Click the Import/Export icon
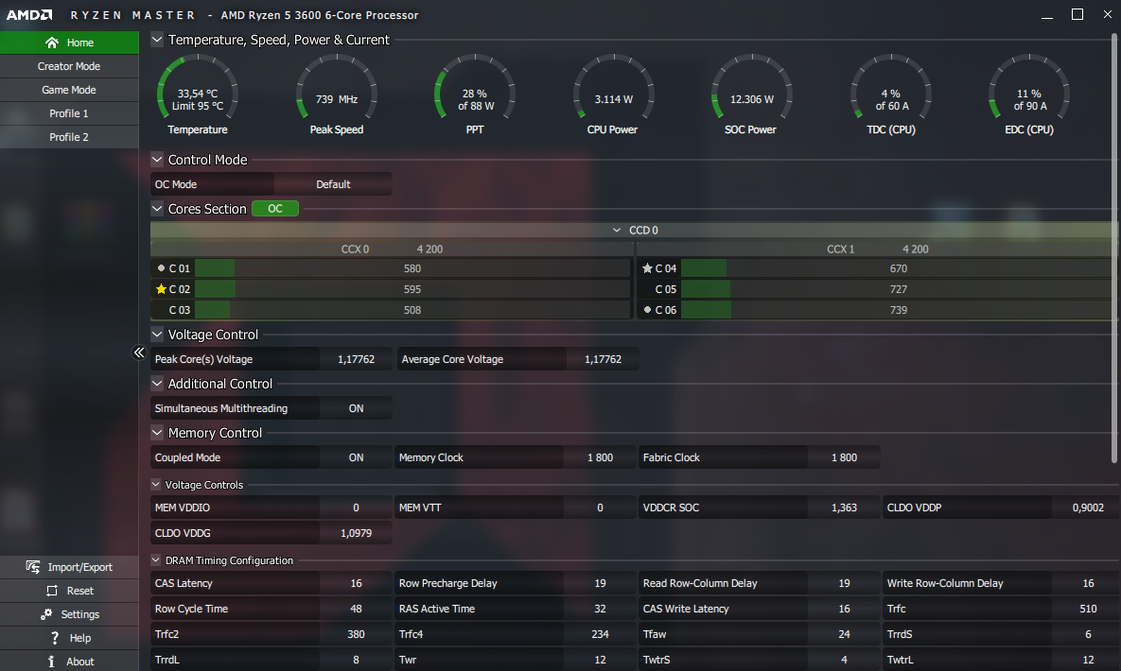The image size is (1121, 671). click(33, 567)
